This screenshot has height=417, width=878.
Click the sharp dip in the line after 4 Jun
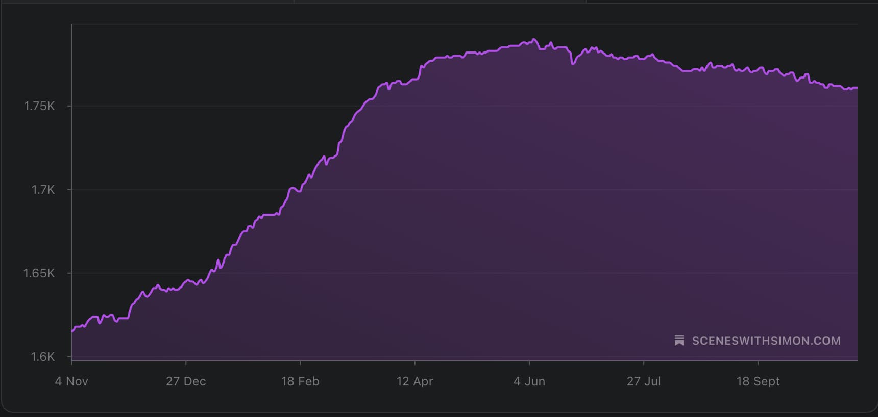point(573,64)
